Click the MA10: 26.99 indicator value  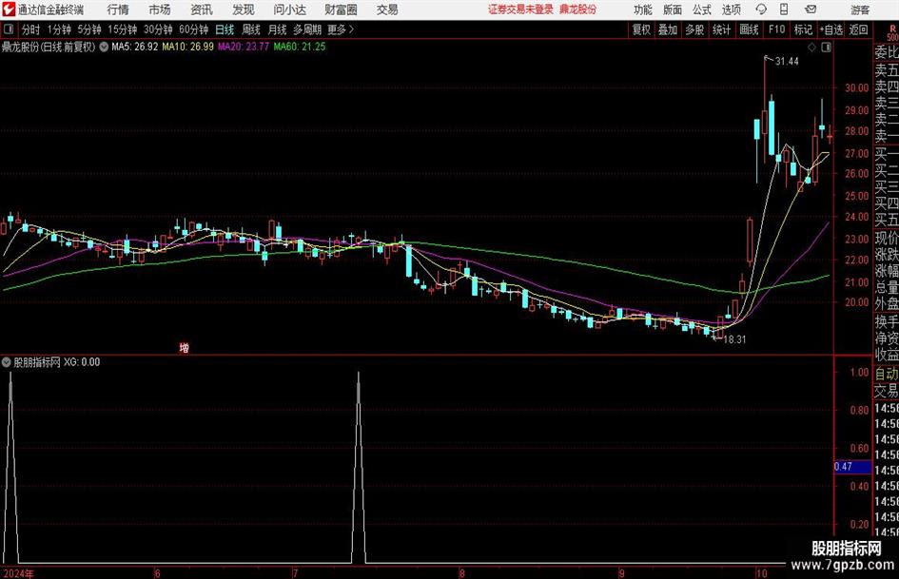pos(188,47)
